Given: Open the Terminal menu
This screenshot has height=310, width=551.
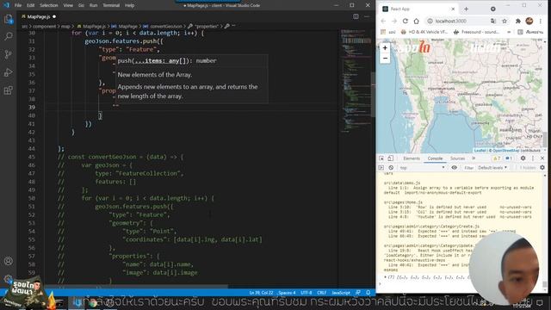Looking at the screenshot, I should pyautogui.click(x=111, y=5).
